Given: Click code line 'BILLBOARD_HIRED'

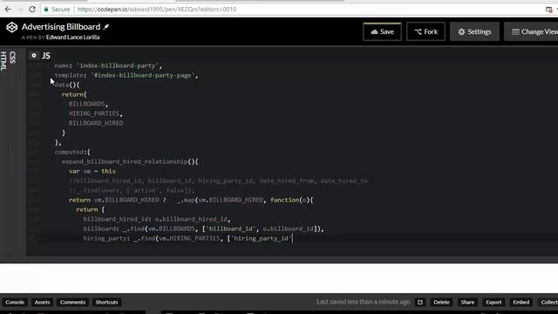Looking at the screenshot, I should (96, 123).
